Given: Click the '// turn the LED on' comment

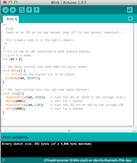Looking at the screenshot, I should click(x=87, y=97).
